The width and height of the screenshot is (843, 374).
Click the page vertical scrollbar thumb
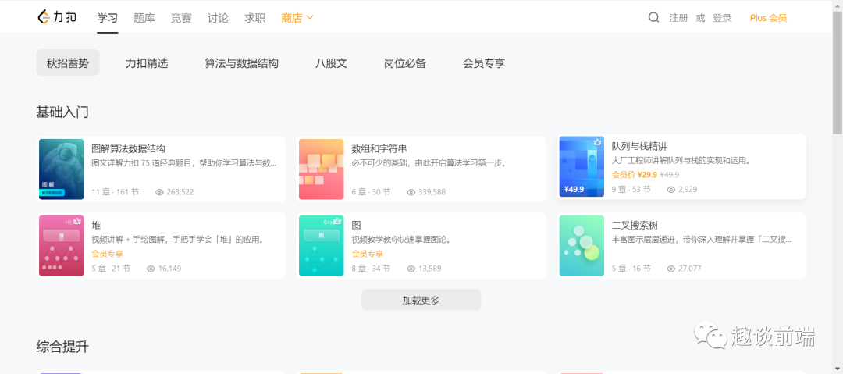[838, 71]
